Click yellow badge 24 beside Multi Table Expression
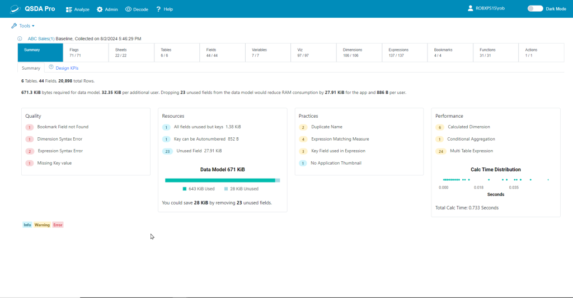Screen dimensions: 573x298 click(x=441, y=151)
